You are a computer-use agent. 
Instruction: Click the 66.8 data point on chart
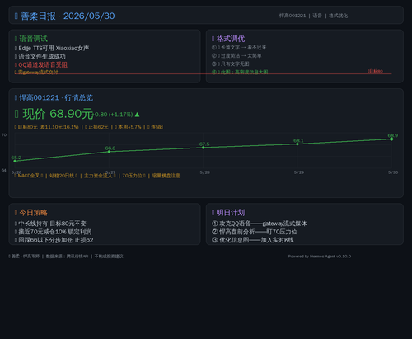(109, 152)
